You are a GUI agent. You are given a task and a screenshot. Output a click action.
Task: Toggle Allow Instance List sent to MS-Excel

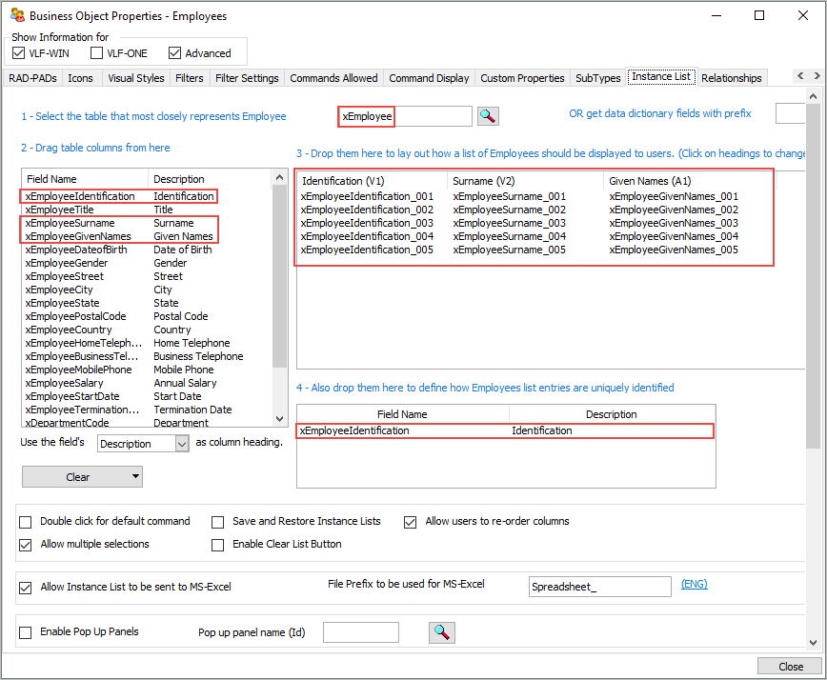point(26,588)
